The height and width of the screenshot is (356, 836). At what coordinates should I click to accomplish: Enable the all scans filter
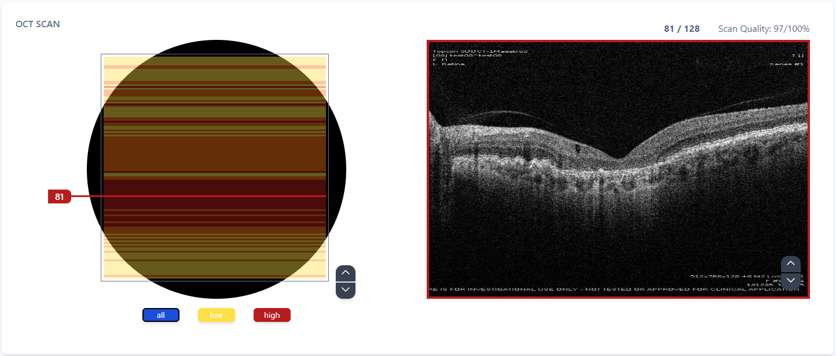[x=160, y=315]
